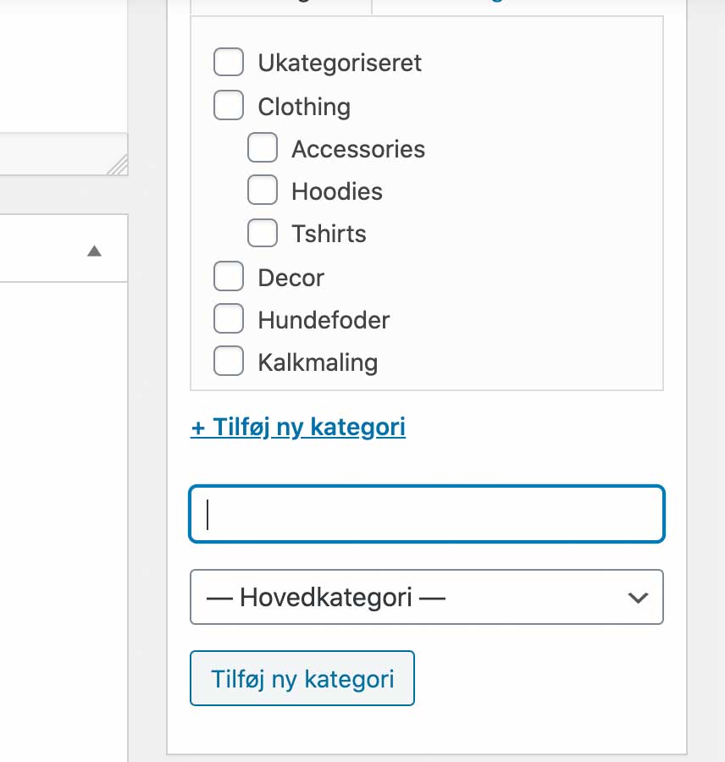This screenshot has width=725, height=762.
Task: Focus the new category name text field
Action: pyautogui.click(x=427, y=513)
